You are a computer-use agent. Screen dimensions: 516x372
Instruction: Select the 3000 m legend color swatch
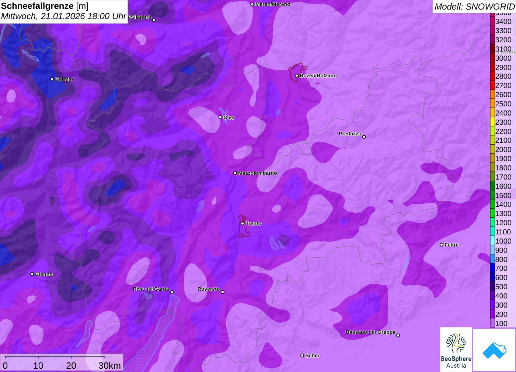492,58
